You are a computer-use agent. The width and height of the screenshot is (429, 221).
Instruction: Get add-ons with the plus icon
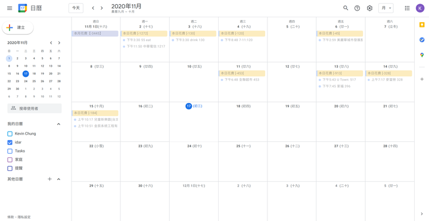click(x=422, y=79)
